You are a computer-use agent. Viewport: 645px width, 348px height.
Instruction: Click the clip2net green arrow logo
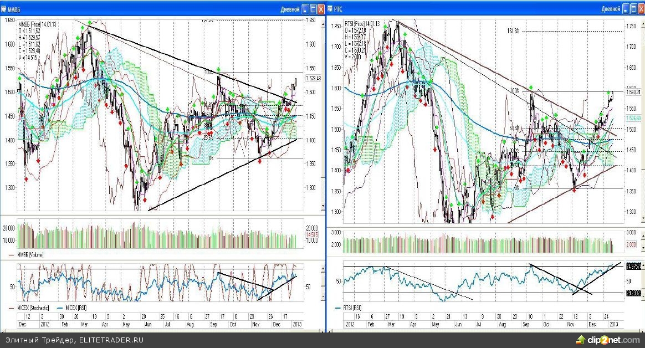coord(580,340)
